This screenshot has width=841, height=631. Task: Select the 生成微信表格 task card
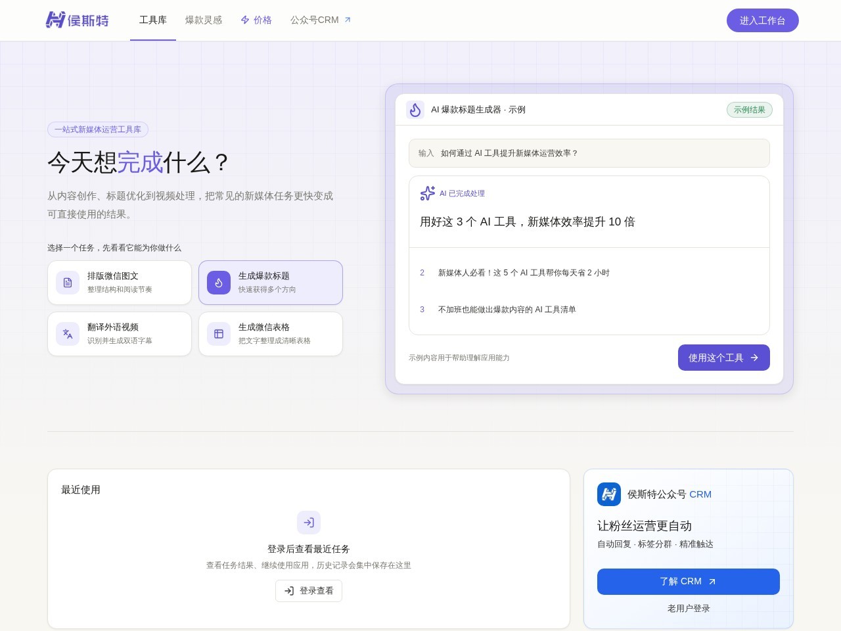tap(271, 334)
